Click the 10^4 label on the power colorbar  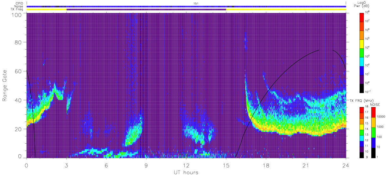click(x=367, y=47)
